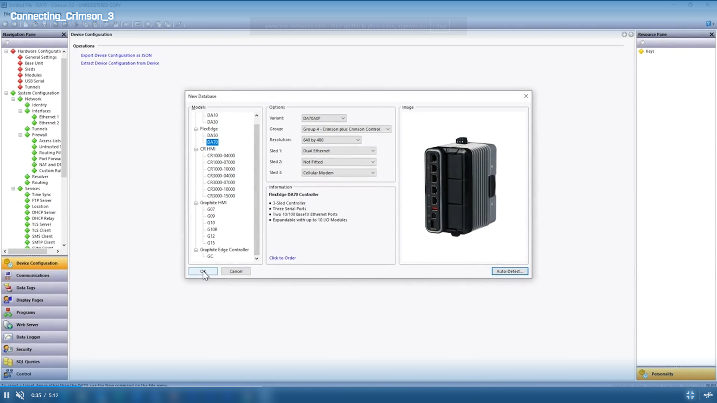
Task: Select the SMTP Client service node
Action: pos(43,243)
